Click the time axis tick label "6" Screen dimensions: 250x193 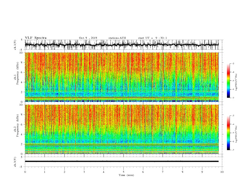(x=143, y=172)
